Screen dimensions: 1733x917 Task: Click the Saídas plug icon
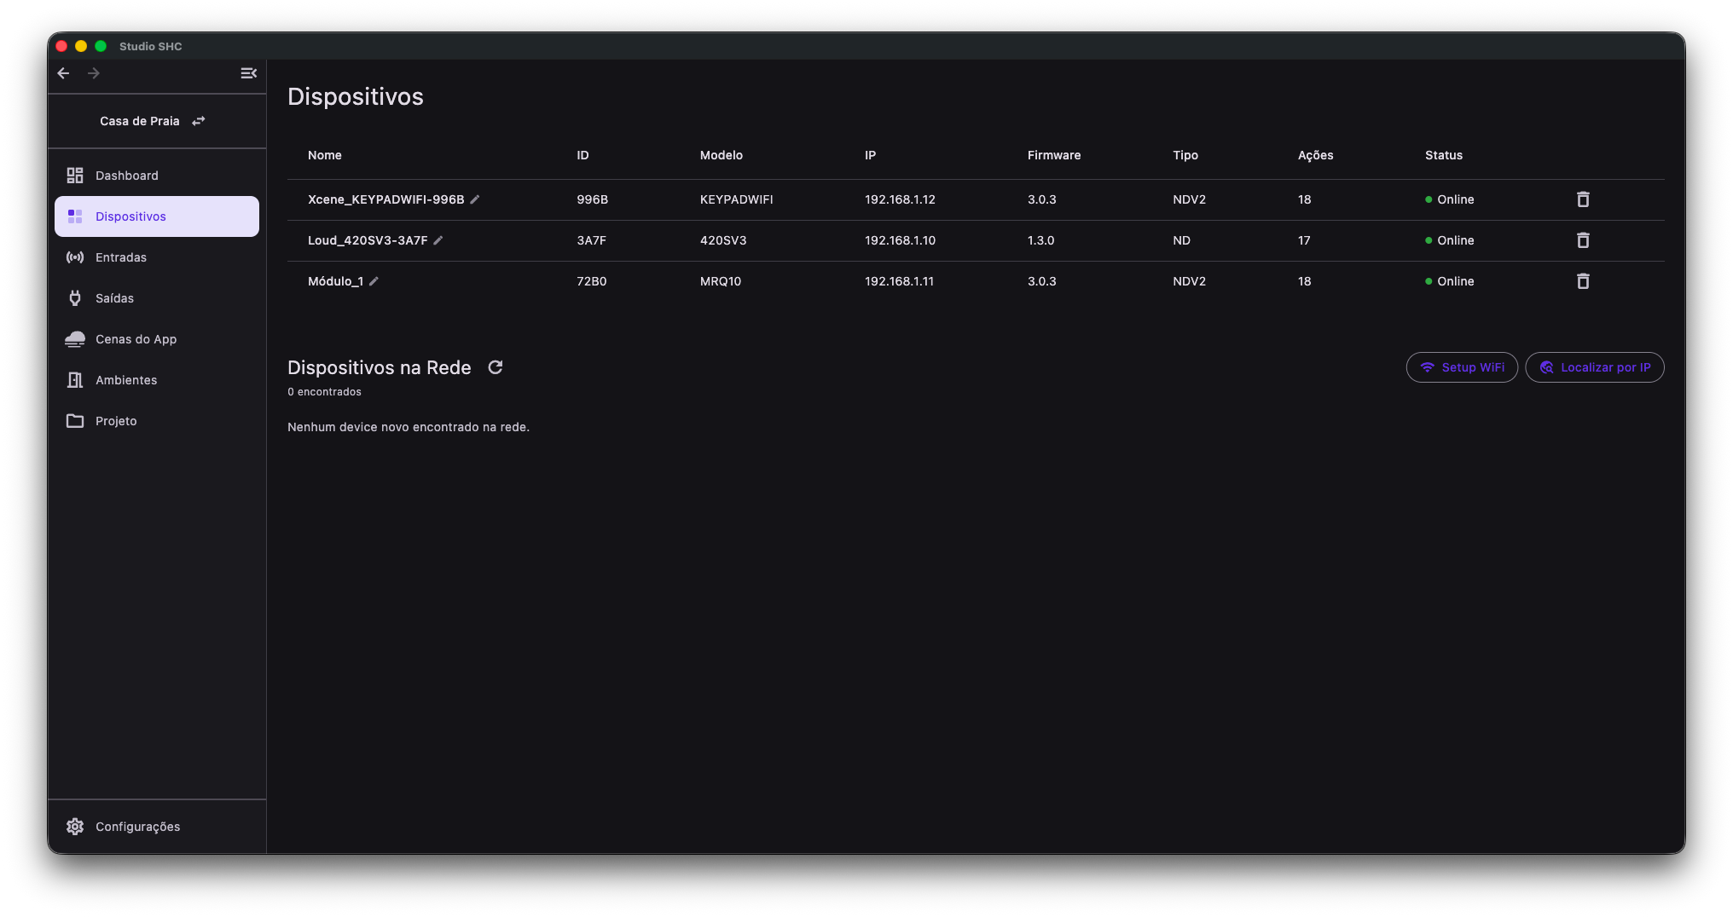pyautogui.click(x=75, y=298)
